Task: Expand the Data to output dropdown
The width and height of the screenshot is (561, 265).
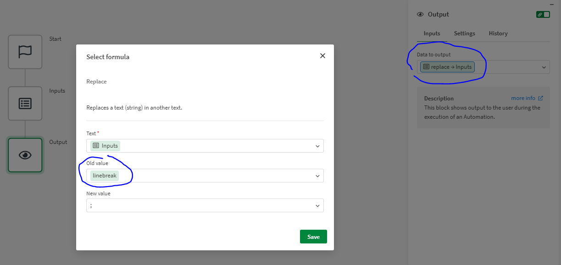Action: (x=544, y=67)
